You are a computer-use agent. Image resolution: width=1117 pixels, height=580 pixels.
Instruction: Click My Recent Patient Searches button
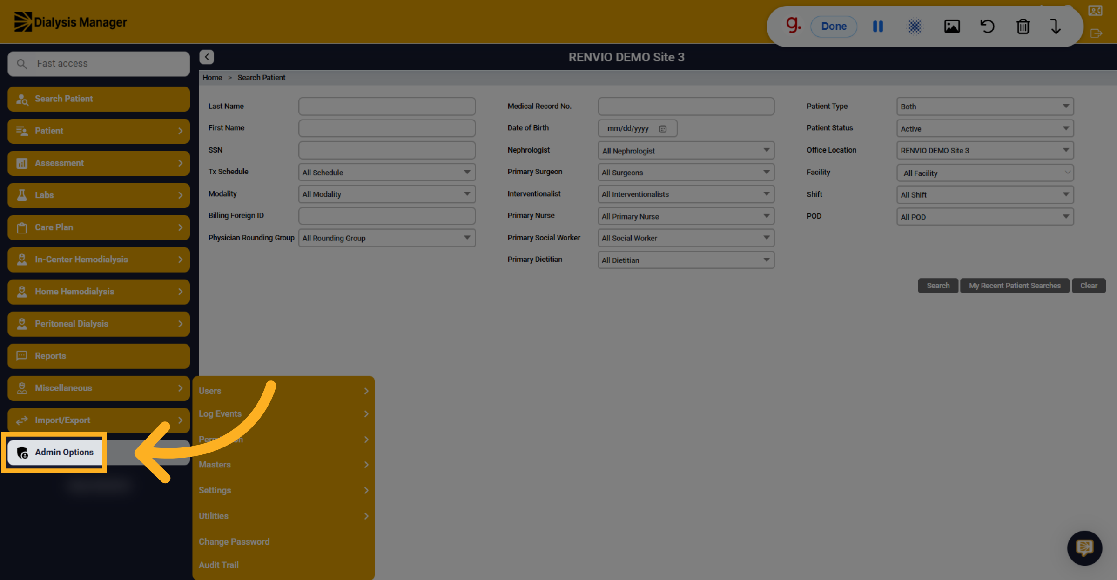[x=1015, y=286]
